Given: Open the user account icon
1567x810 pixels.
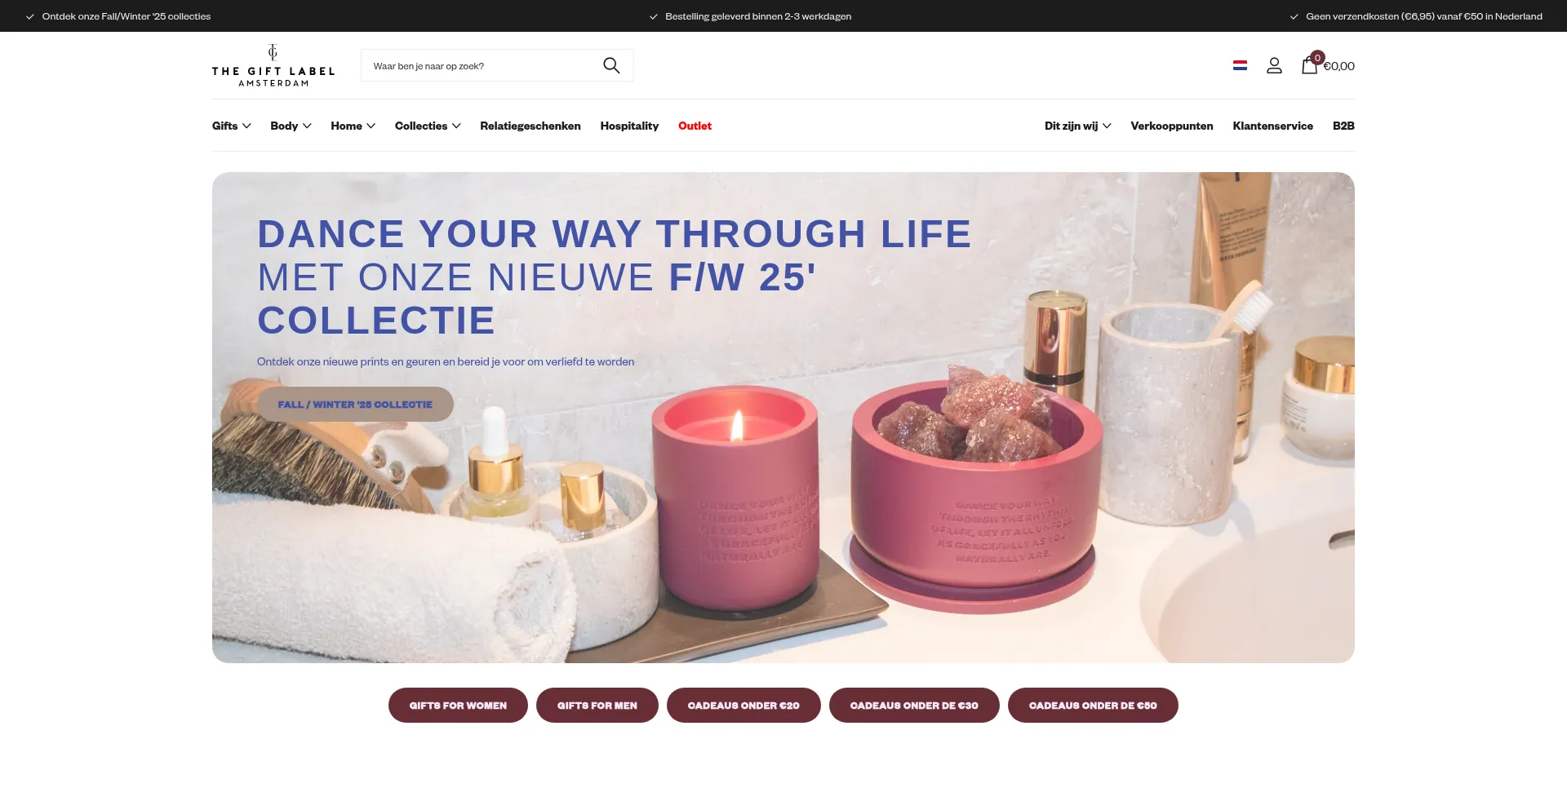Looking at the screenshot, I should [x=1274, y=65].
